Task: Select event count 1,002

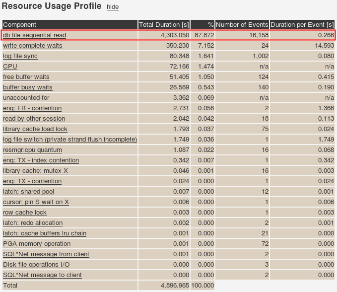Action: 261,56
